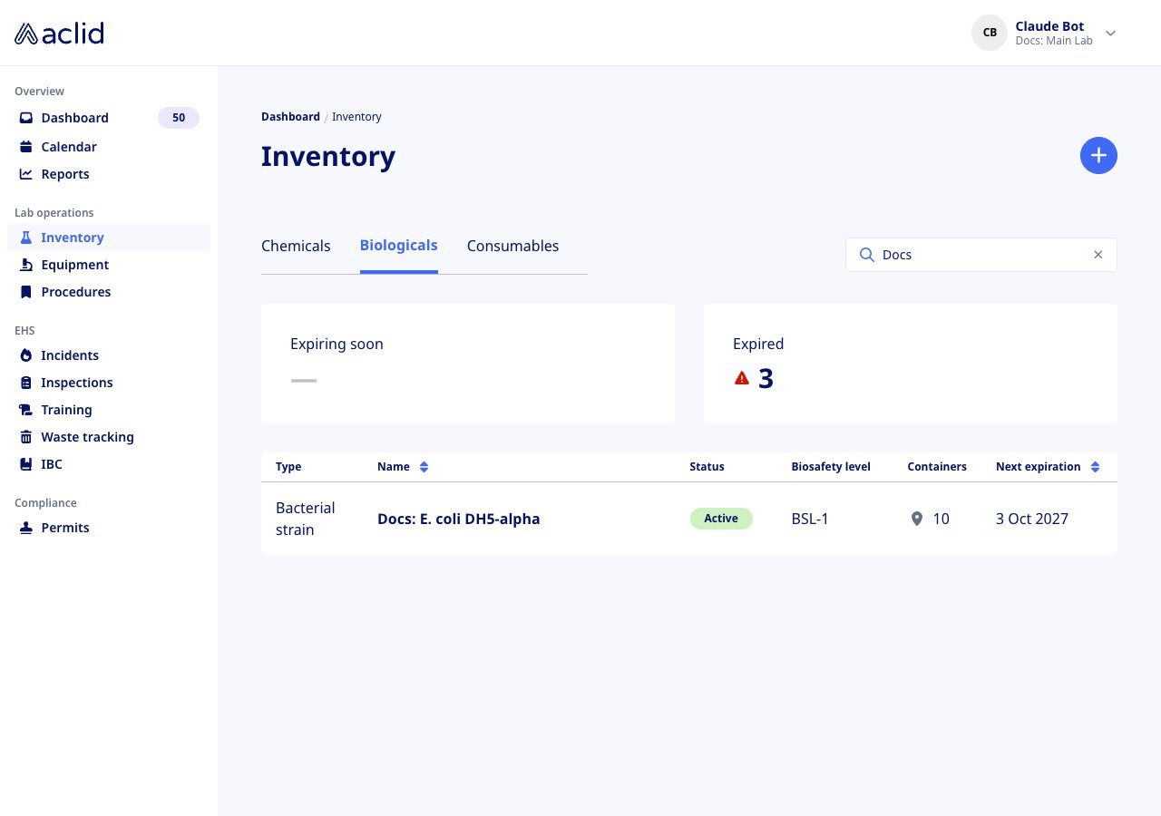Click the Procedures bookmark icon
This screenshot has width=1161, height=816.
click(x=26, y=292)
